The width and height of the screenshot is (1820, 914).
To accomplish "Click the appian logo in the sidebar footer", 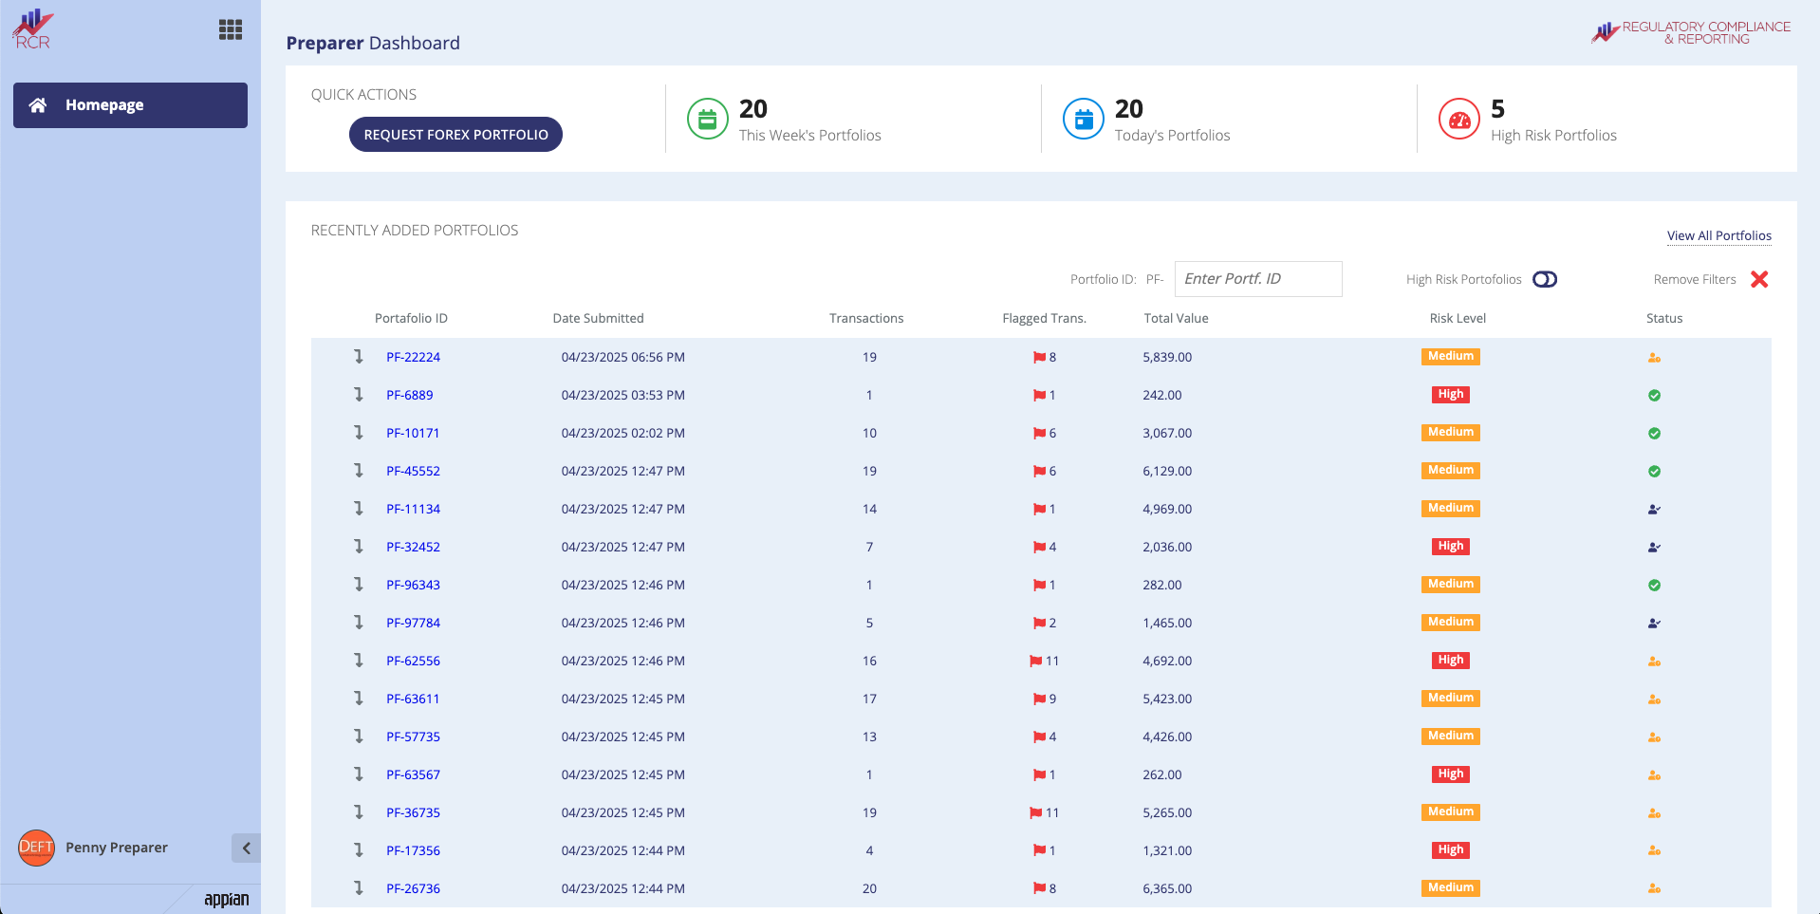I will pyautogui.click(x=226, y=900).
